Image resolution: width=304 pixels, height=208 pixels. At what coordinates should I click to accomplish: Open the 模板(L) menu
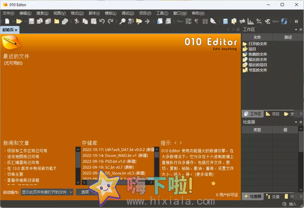[x=110, y=13]
